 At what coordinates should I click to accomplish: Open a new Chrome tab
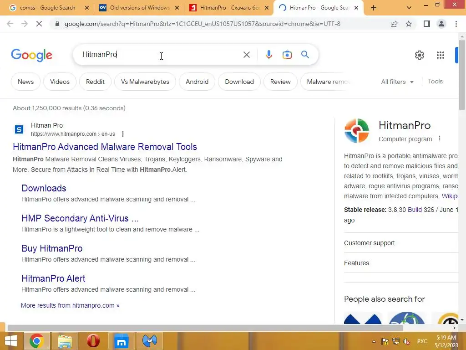374,8
